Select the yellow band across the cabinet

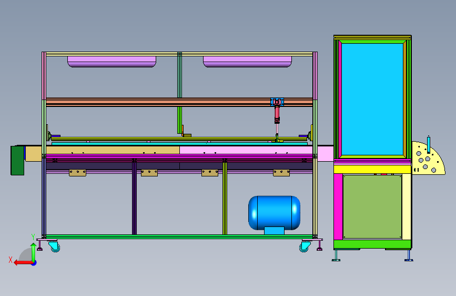(372, 169)
